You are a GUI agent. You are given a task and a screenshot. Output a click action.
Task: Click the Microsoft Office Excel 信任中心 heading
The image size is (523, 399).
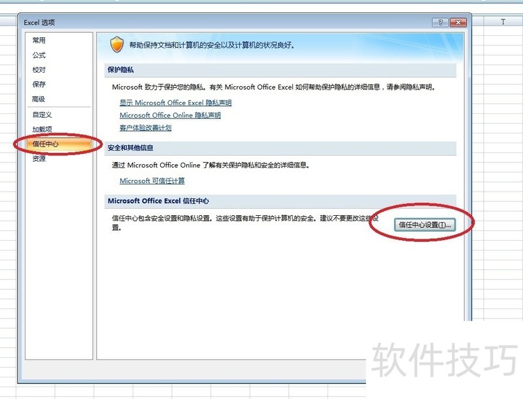click(158, 201)
